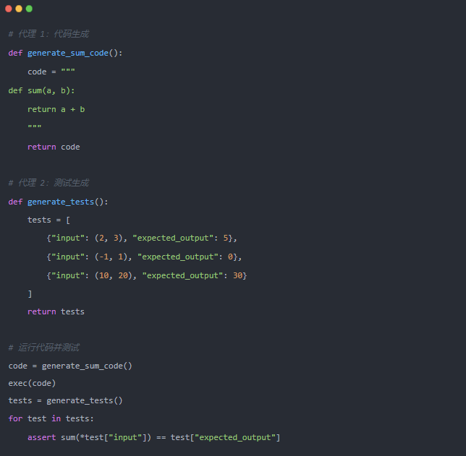
Task: Click the closing bracket ']' of the tests list
Action: 30,294
